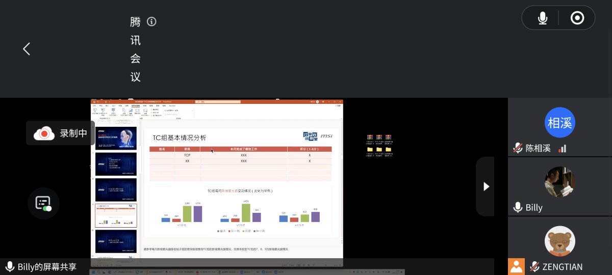Screen dimensions: 612x275
Task: Select 陈相溪's blue avatar
Action: coord(559,123)
